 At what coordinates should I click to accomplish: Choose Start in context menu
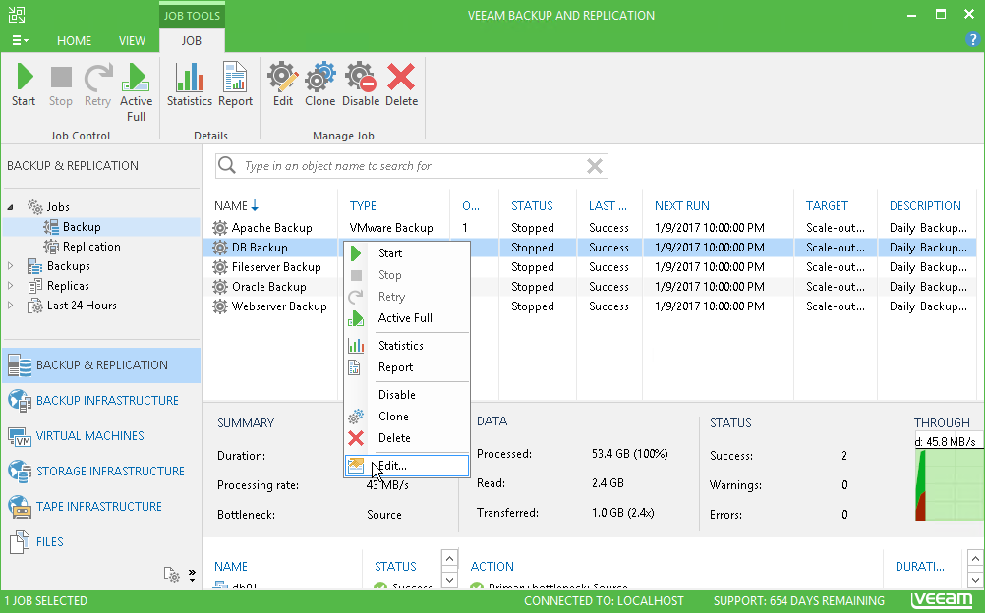(406, 253)
